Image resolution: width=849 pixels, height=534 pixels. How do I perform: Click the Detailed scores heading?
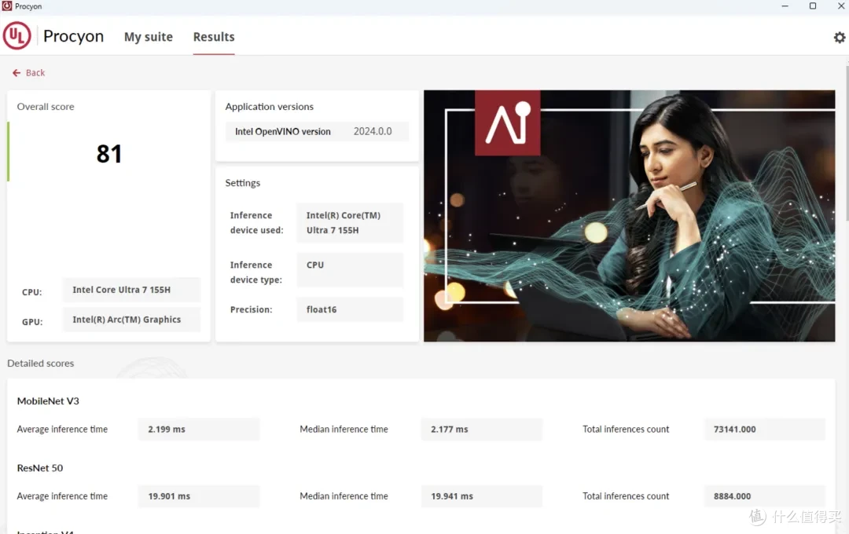click(x=41, y=363)
